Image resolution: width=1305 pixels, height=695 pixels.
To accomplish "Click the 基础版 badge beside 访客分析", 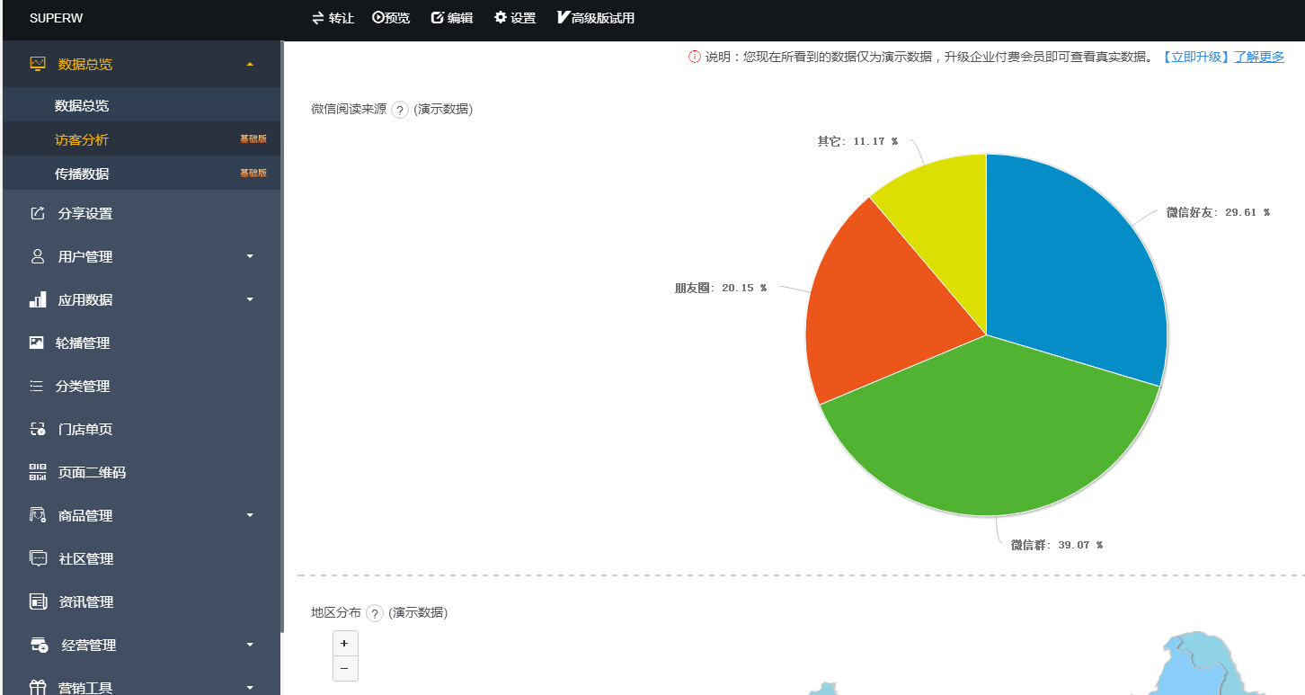I will click(253, 139).
